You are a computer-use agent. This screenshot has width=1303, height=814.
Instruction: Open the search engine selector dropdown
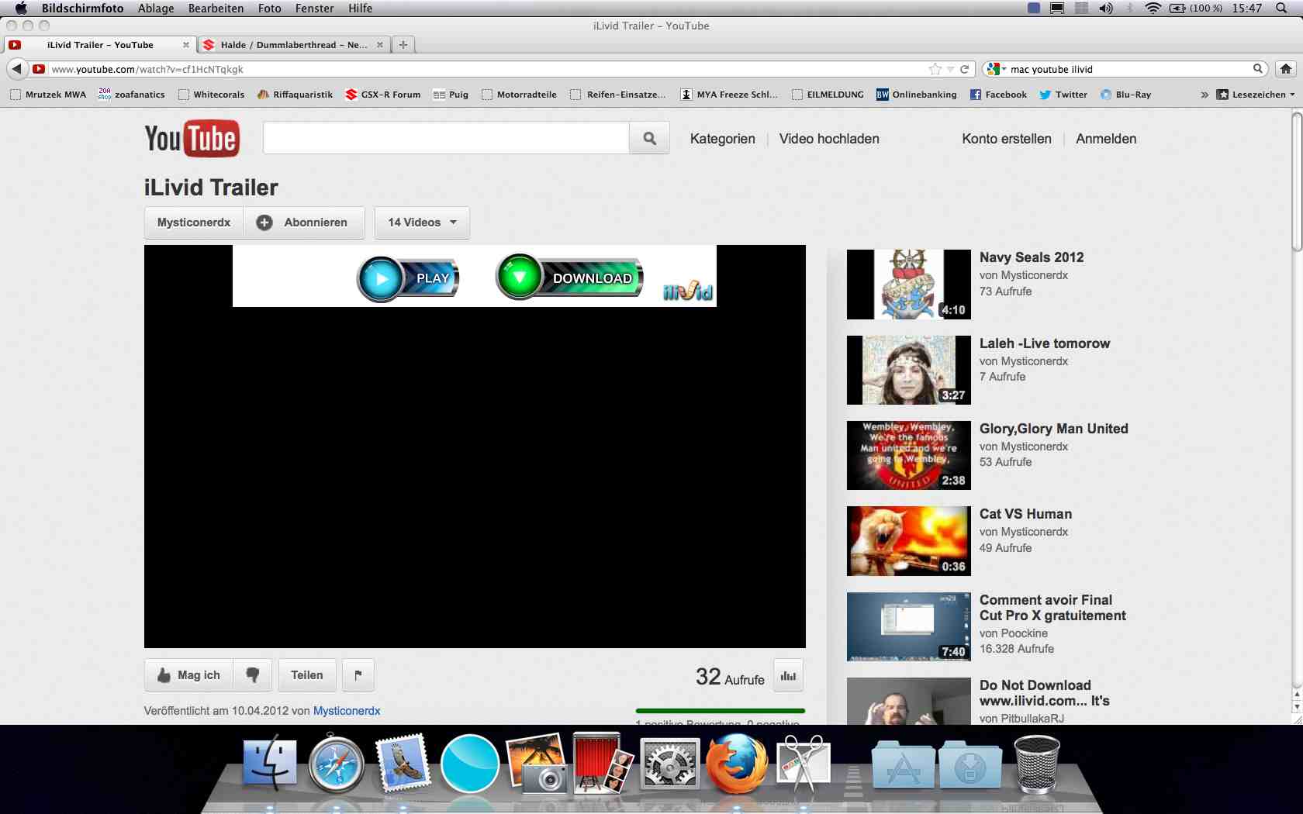coord(997,69)
